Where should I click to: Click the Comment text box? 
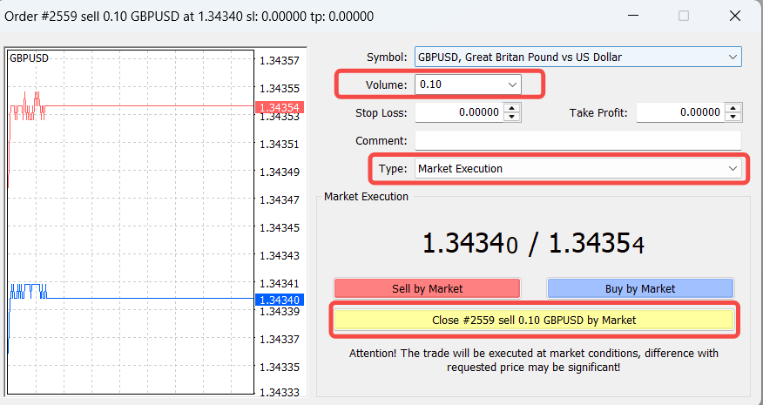577,140
